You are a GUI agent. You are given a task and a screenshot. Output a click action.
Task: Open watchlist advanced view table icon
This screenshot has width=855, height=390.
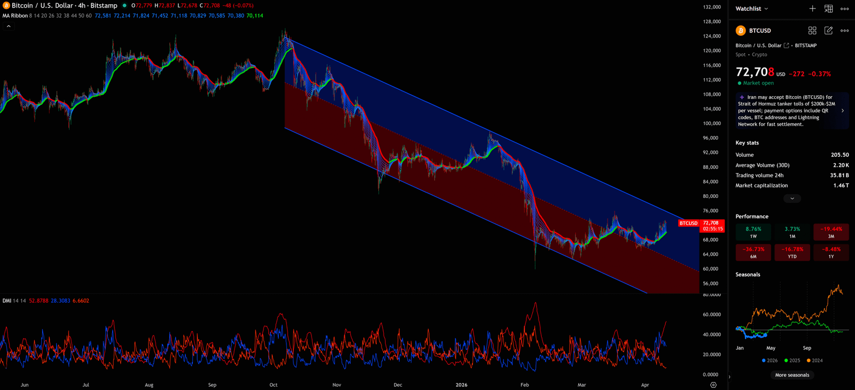click(828, 9)
